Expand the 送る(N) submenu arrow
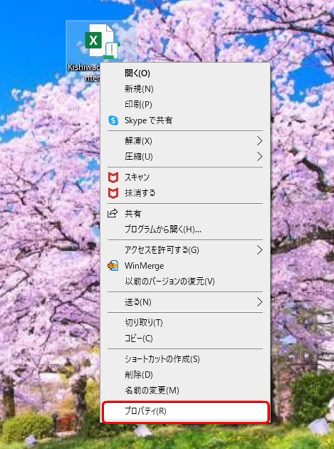 (259, 302)
